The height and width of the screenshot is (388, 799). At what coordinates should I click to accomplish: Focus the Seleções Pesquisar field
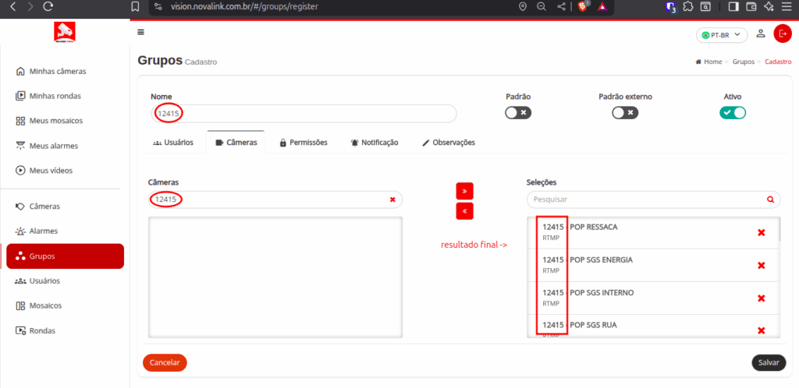click(653, 200)
